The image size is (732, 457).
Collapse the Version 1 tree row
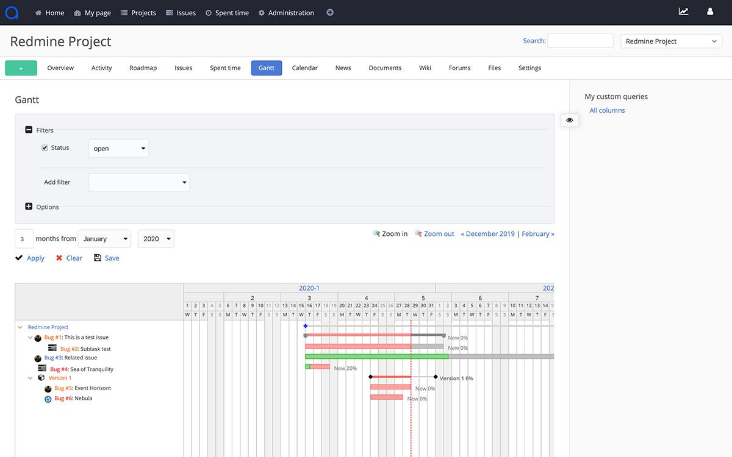pos(30,378)
